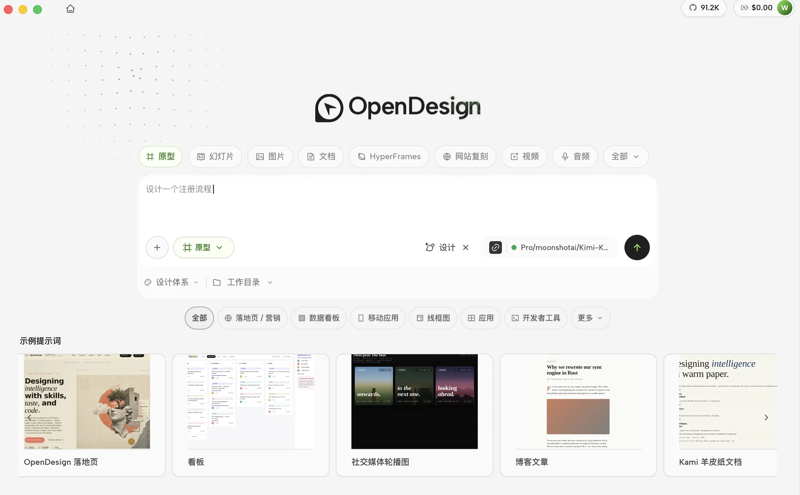
Task: Expand the 工作目录 dropdown
Action: (x=243, y=282)
